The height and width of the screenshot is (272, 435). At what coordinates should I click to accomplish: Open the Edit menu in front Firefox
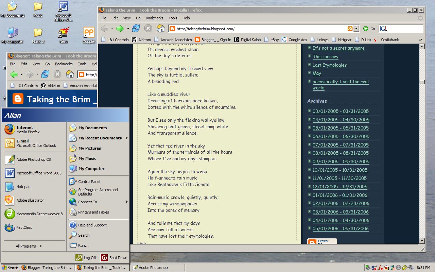tap(115, 18)
